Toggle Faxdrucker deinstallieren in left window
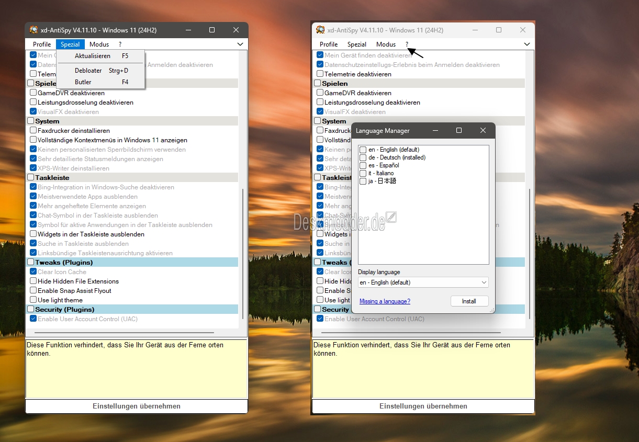 click(33, 131)
